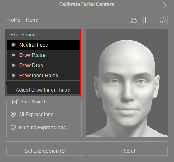Close the Calibrate Facial Capture dialog

pos(166,5)
